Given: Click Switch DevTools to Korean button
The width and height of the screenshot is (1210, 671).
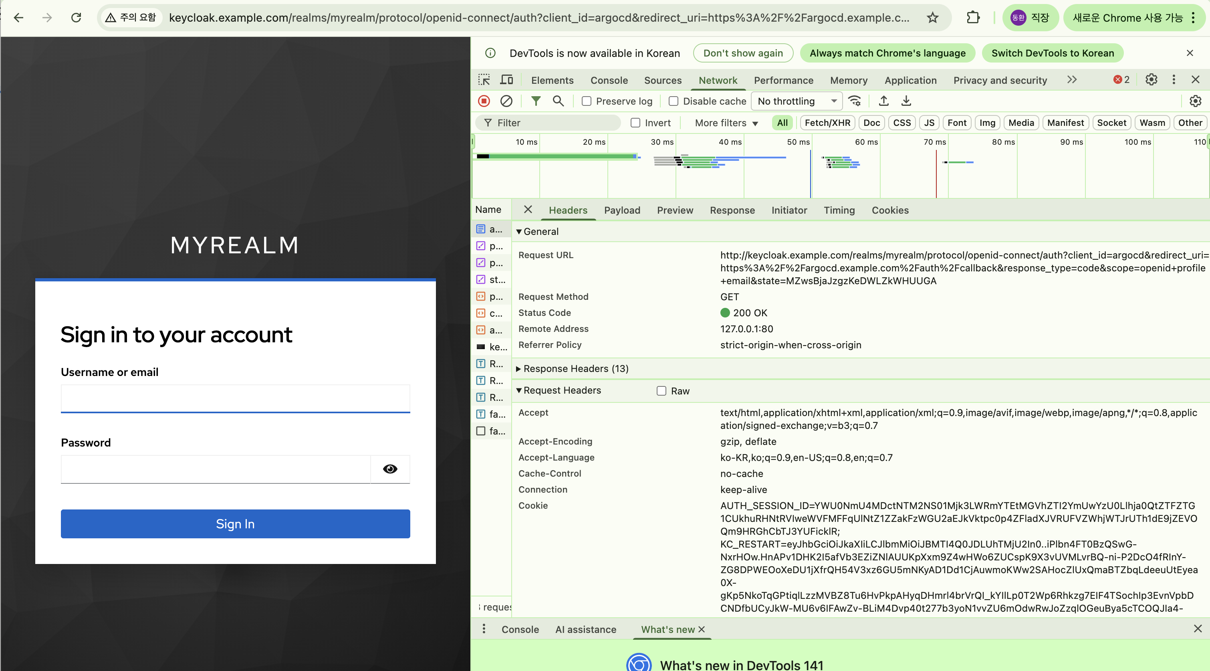Looking at the screenshot, I should point(1052,53).
